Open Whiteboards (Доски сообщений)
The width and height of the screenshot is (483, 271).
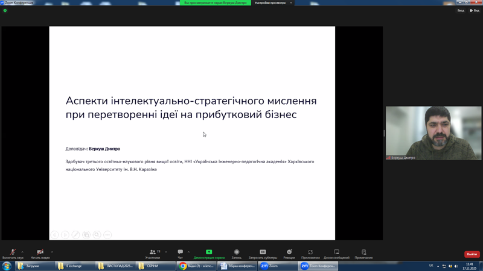tap(336, 253)
